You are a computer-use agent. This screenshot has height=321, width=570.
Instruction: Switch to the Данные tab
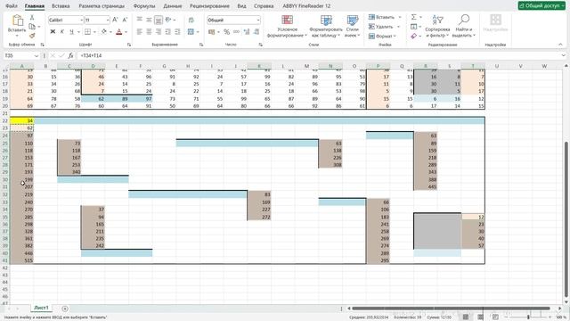click(x=172, y=6)
